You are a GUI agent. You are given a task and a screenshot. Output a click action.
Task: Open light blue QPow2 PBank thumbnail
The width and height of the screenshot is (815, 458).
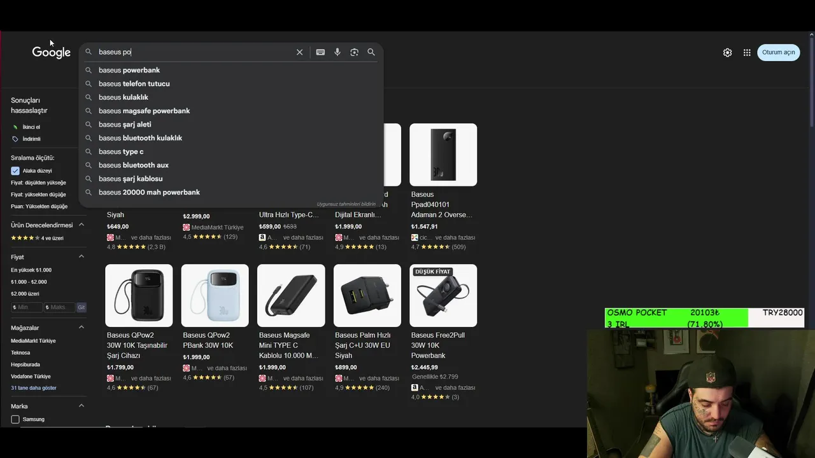pos(215,295)
